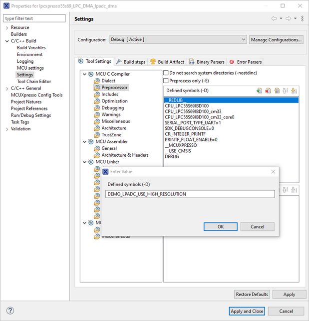Open the forward history dropdown arrow
The width and height of the screenshot is (309, 321).
click(x=295, y=18)
